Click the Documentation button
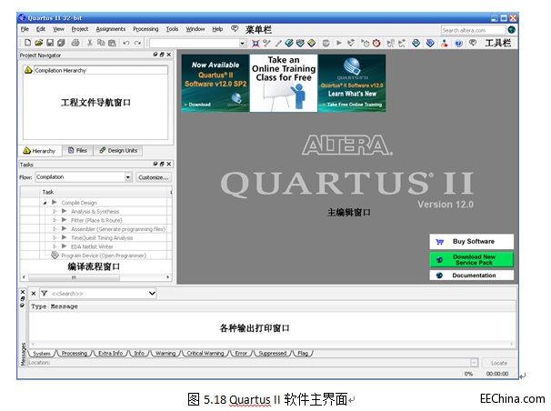Viewport: 551px width, 411px height. (x=471, y=275)
